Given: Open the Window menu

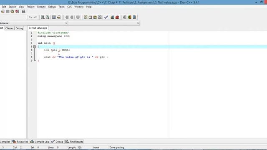Looking at the screenshot, I should pos(79,7).
